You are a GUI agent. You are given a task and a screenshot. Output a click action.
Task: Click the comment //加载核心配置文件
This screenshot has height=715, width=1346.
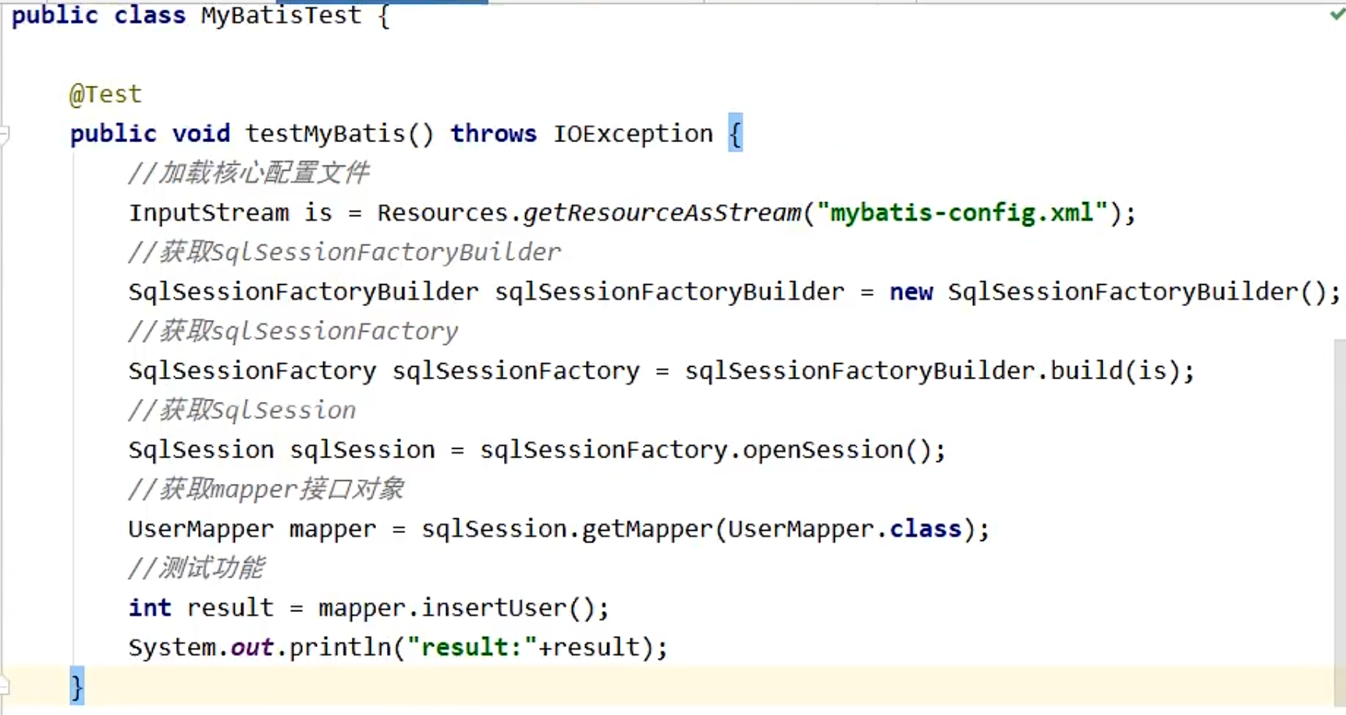point(249,173)
